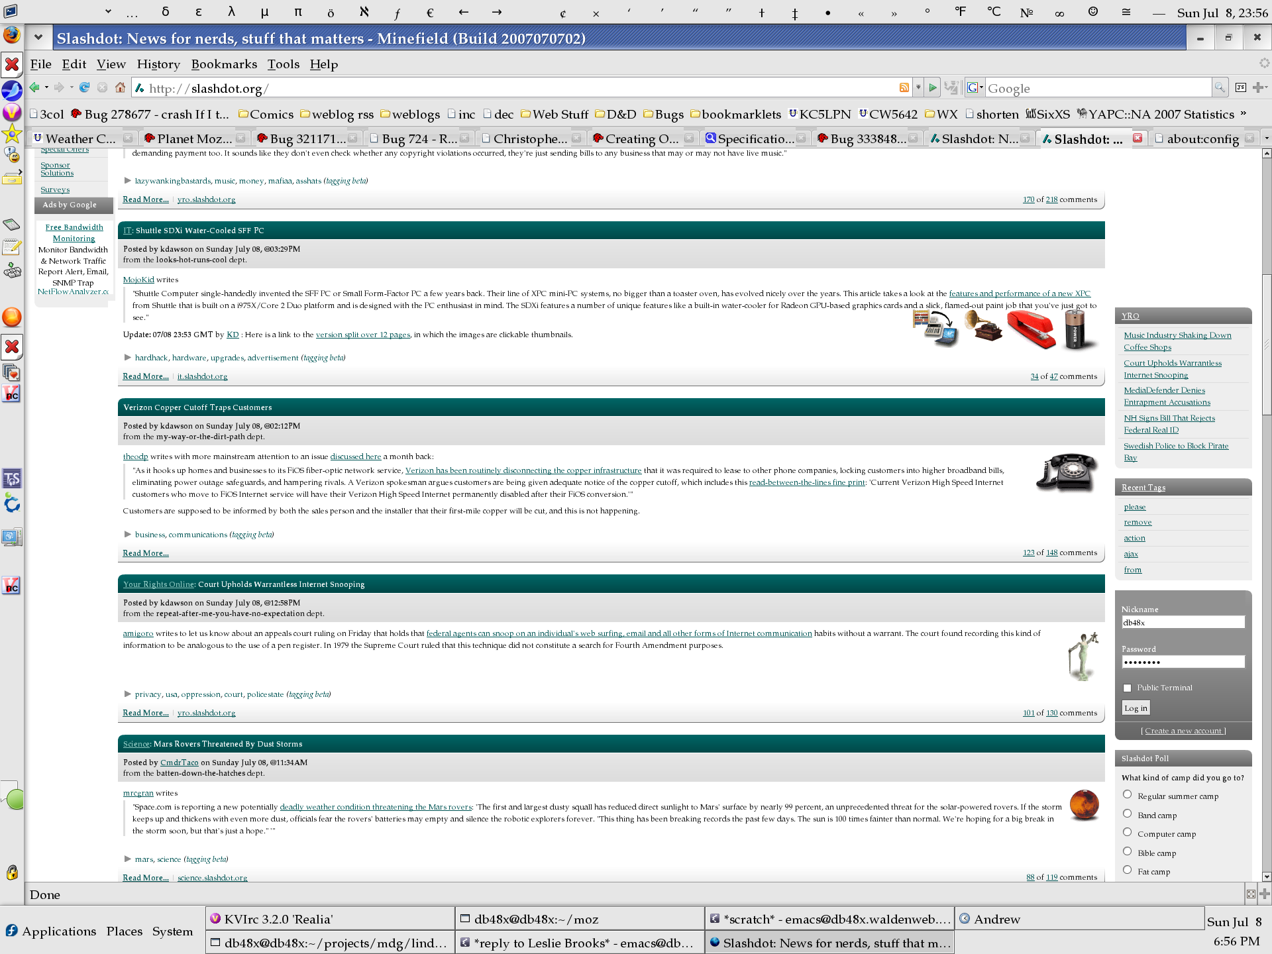
Task: Open the JS toolbar button
Action: tap(1241, 87)
